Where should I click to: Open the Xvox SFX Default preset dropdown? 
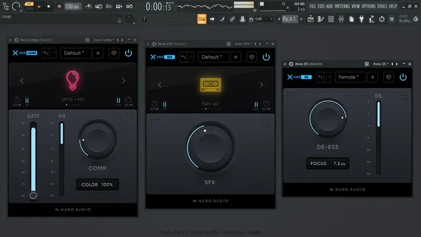(x=214, y=57)
